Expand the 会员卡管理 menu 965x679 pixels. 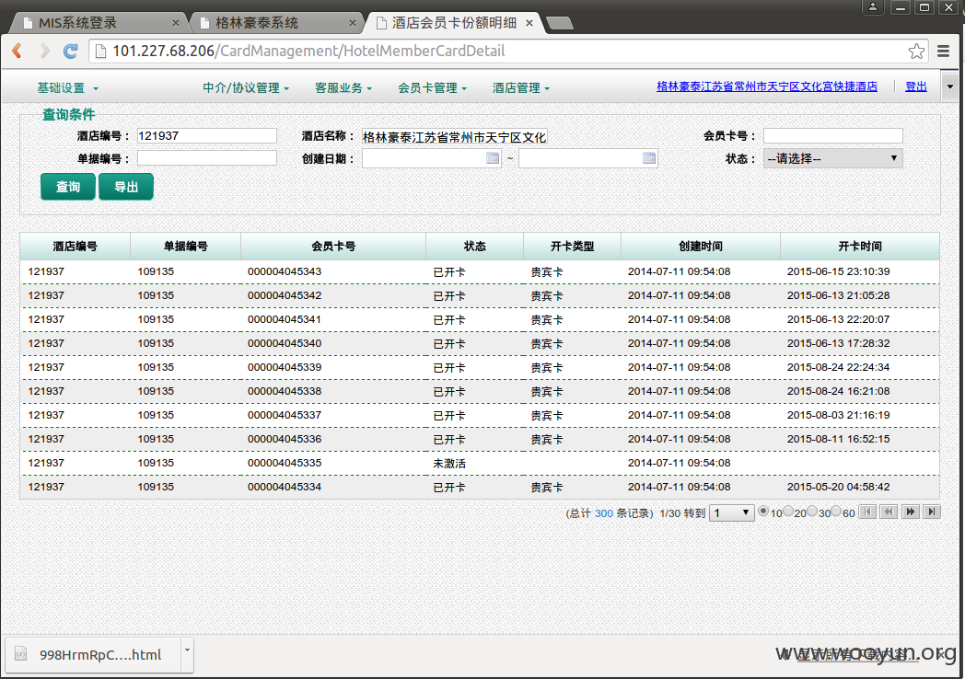(432, 88)
